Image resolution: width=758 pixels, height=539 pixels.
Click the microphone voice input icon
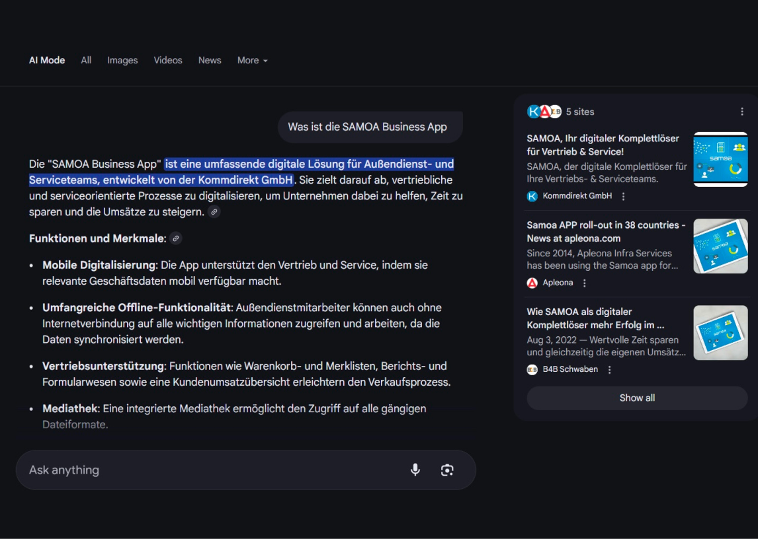415,470
